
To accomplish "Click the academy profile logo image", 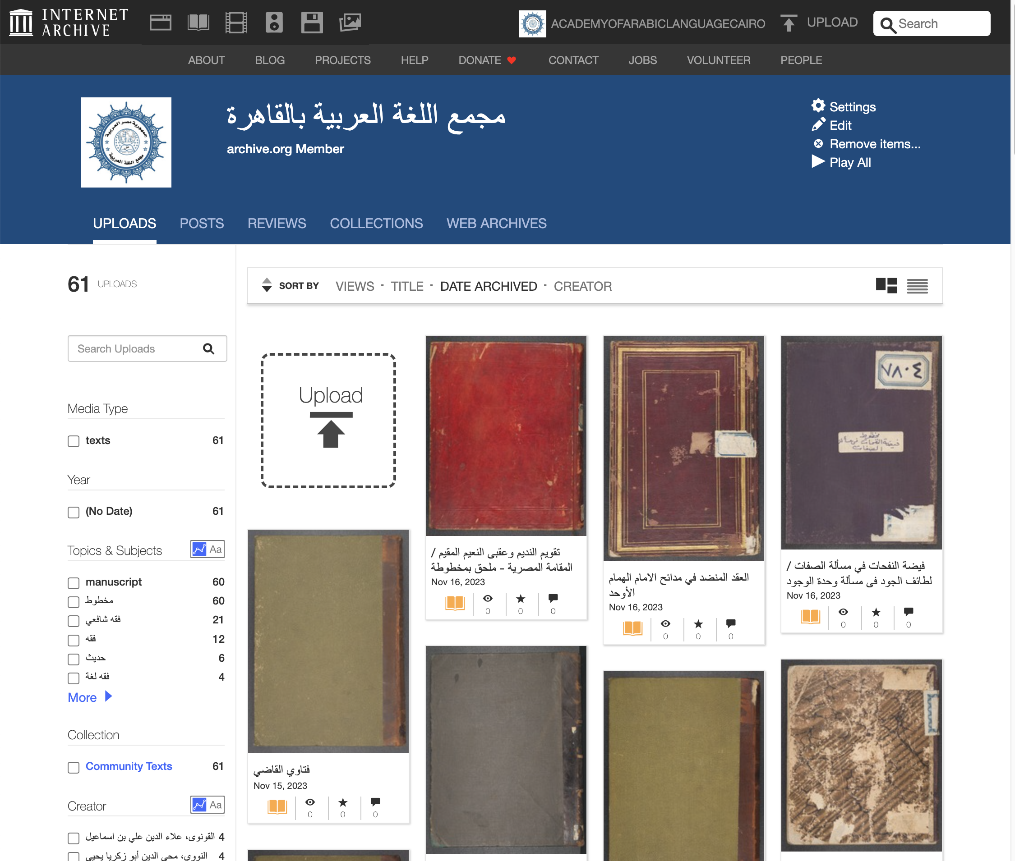I will (126, 142).
